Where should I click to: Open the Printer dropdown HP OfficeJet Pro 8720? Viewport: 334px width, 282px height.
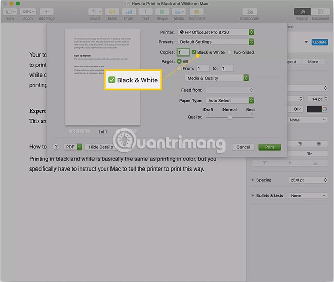pyautogui.click(x=215, y=32)
